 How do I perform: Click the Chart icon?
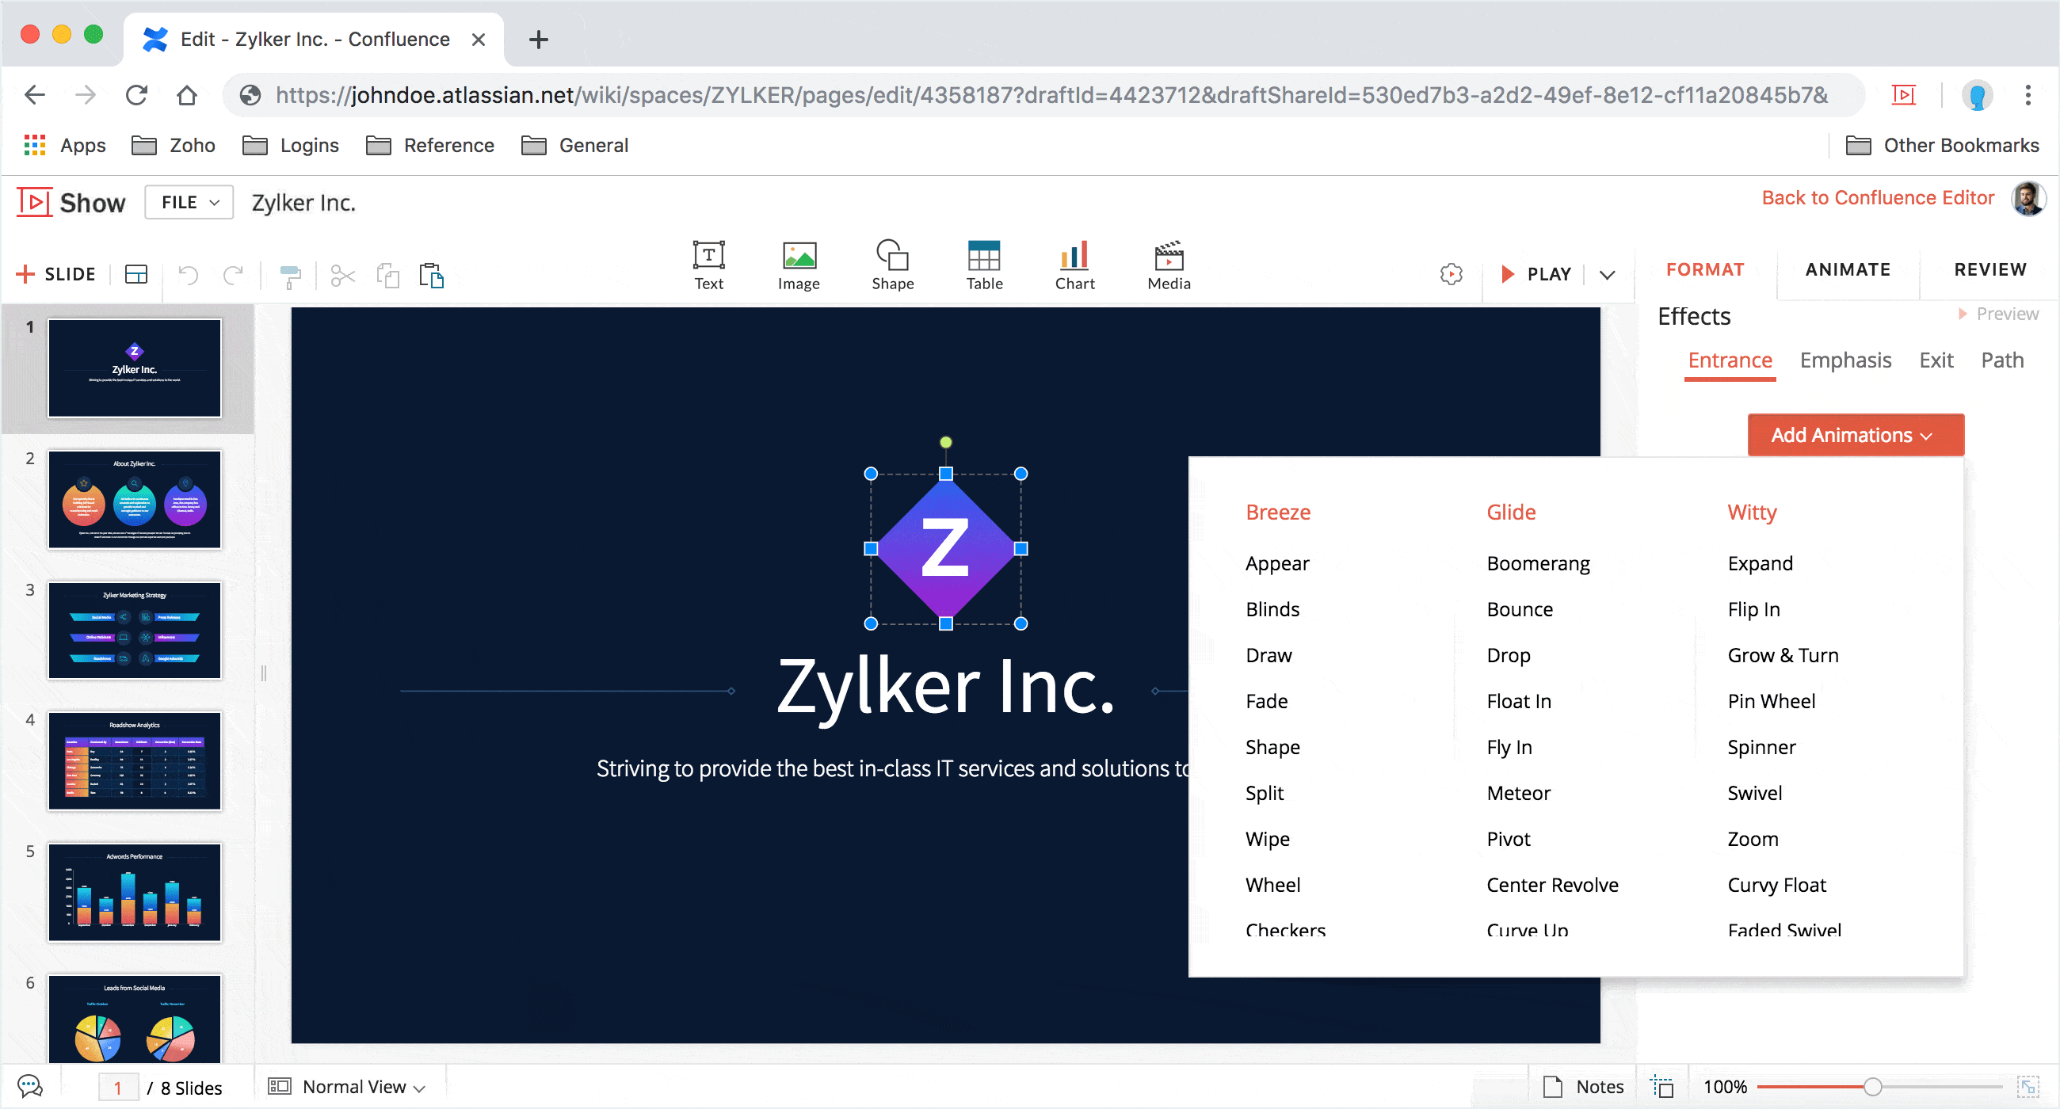pyautogui.click(x=1074, y=265)
